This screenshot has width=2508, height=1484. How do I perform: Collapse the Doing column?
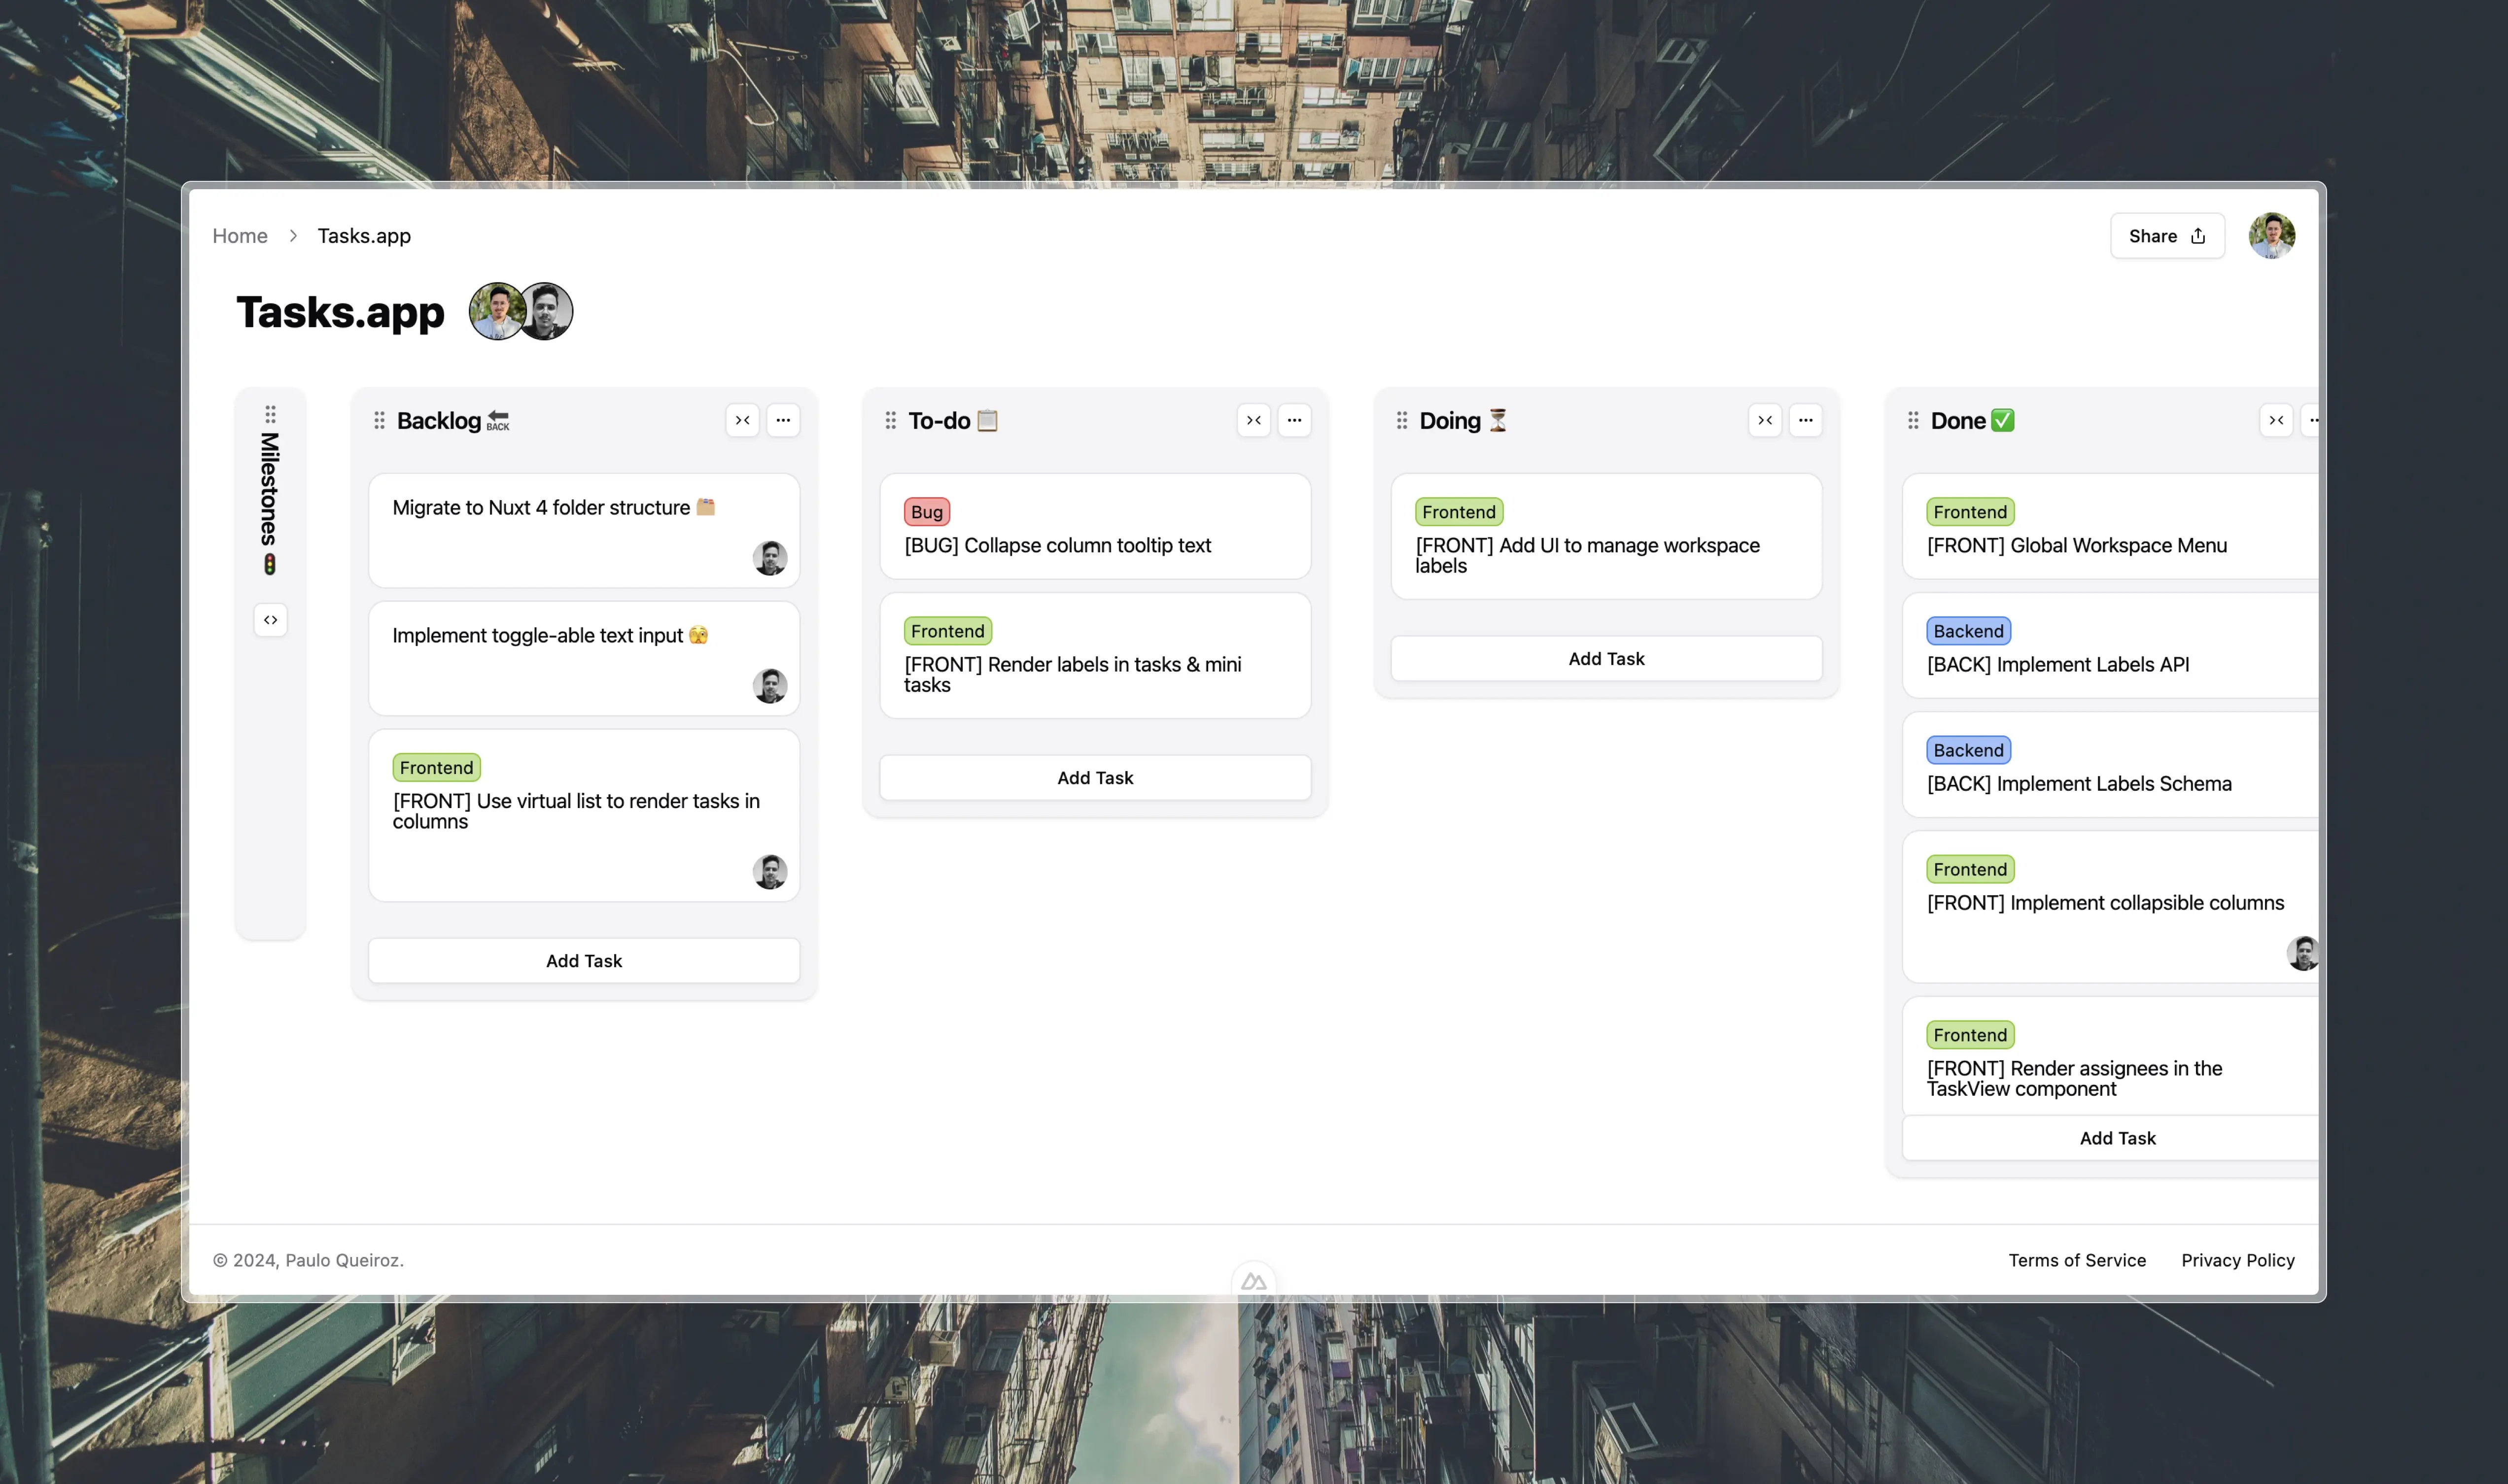tap(1765, 420)
